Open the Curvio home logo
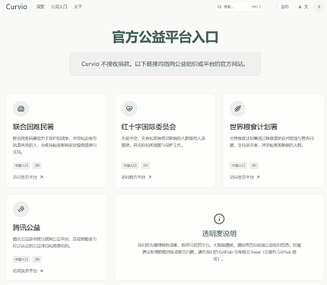327x285 pixels. tap(17, 7)
